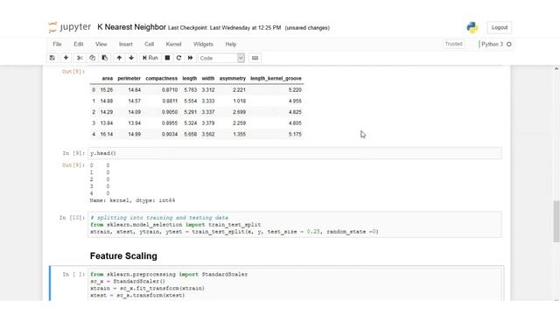Image resolution: width=560 pixels, height=315 pixels.
Task: Click the groove value 5.175
Action: click(x=295, y=134)
